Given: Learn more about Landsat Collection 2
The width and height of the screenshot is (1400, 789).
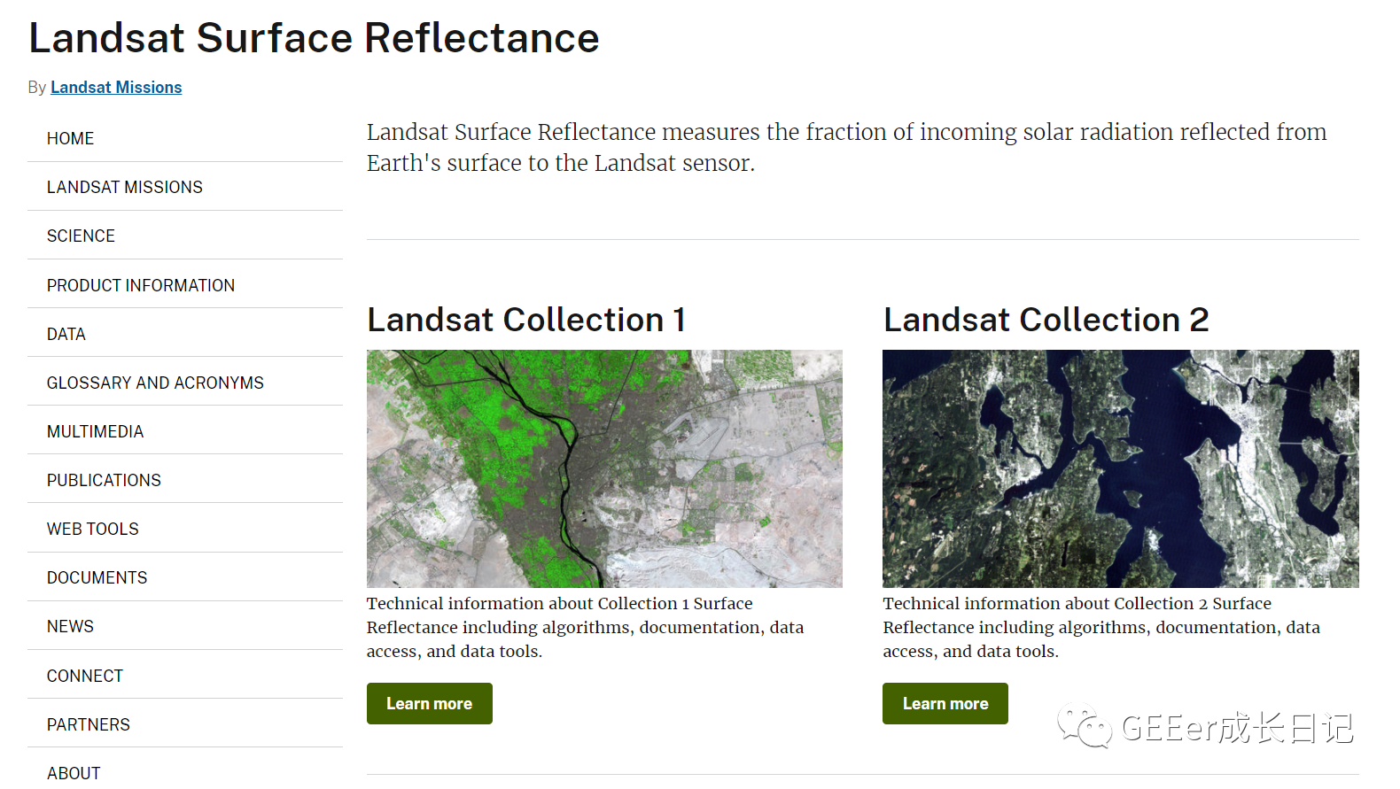Looking at the screenshot, I should 945,703.
